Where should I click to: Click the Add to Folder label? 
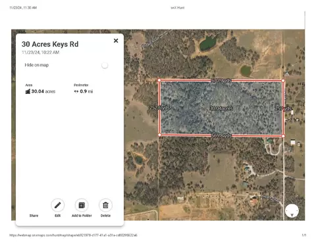click(82, 215)
